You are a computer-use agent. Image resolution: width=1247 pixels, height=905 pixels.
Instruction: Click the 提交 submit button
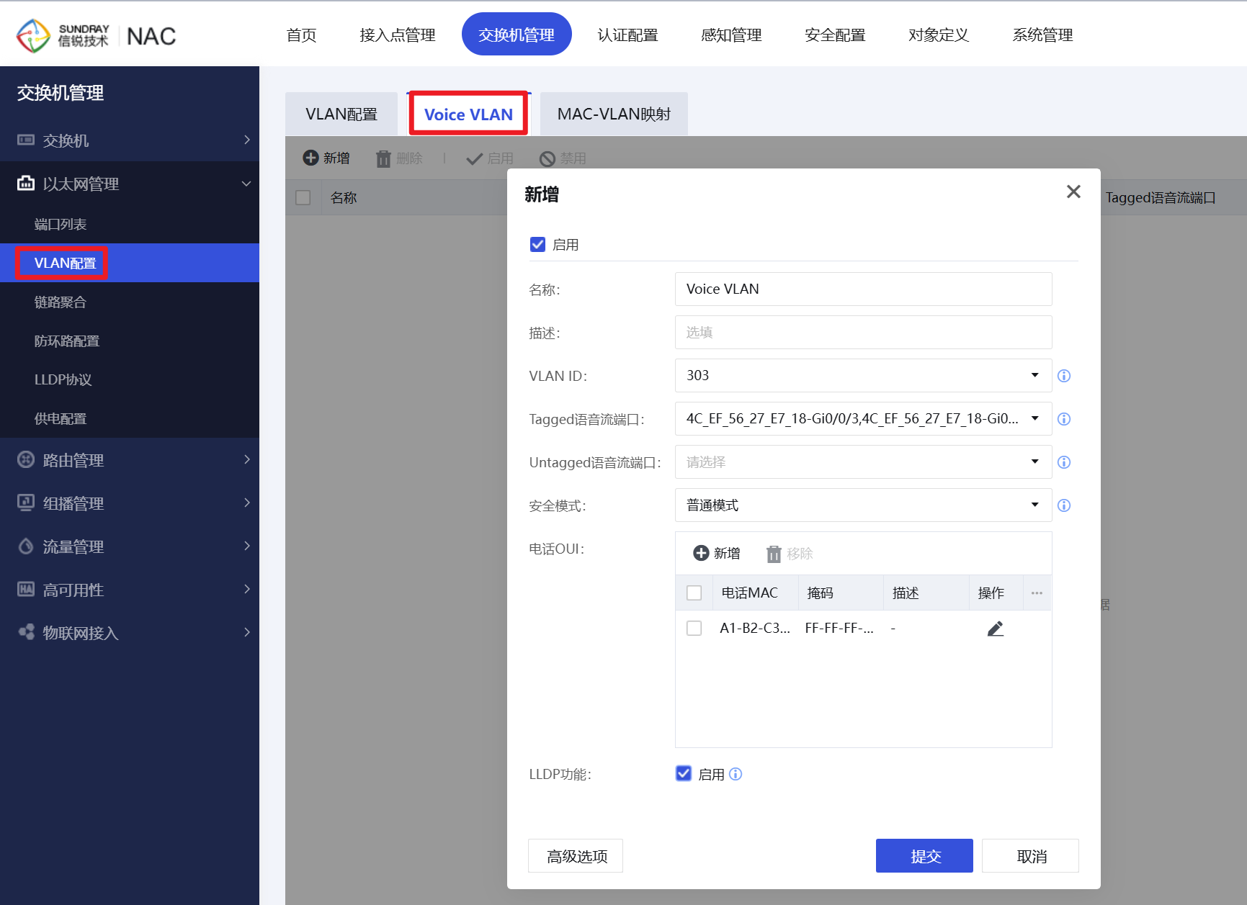tap(924, 855)
